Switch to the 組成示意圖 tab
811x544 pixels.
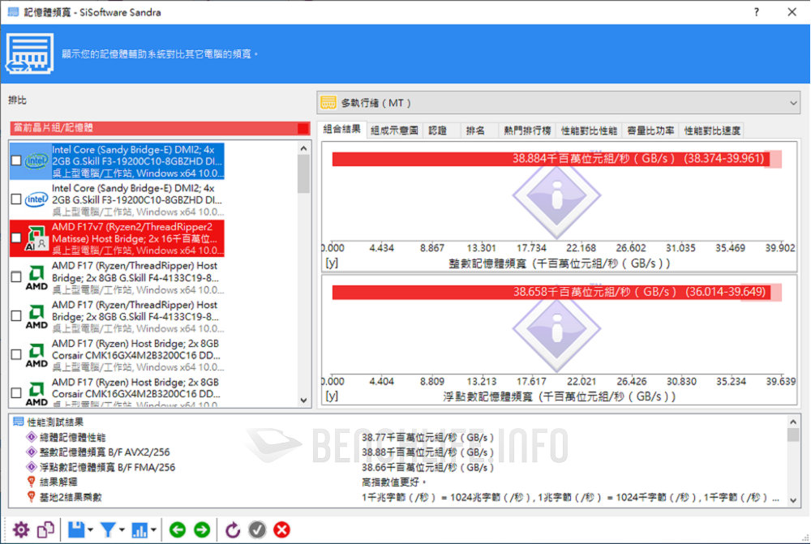coord(393,130)
